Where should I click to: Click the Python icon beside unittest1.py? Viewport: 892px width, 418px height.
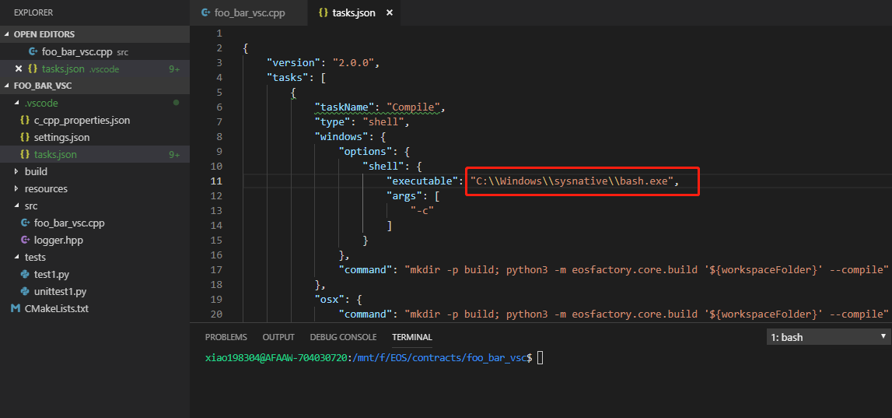pyautogui.click(x=24, y=291)
